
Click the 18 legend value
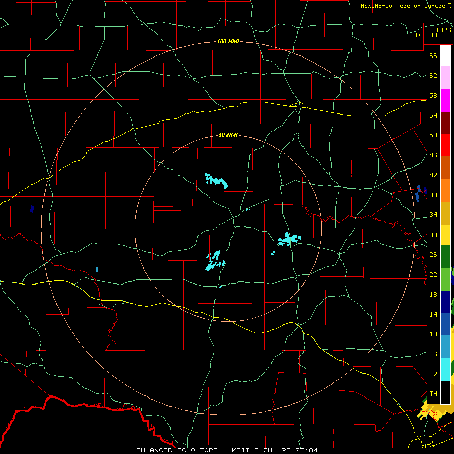(433, 295)
